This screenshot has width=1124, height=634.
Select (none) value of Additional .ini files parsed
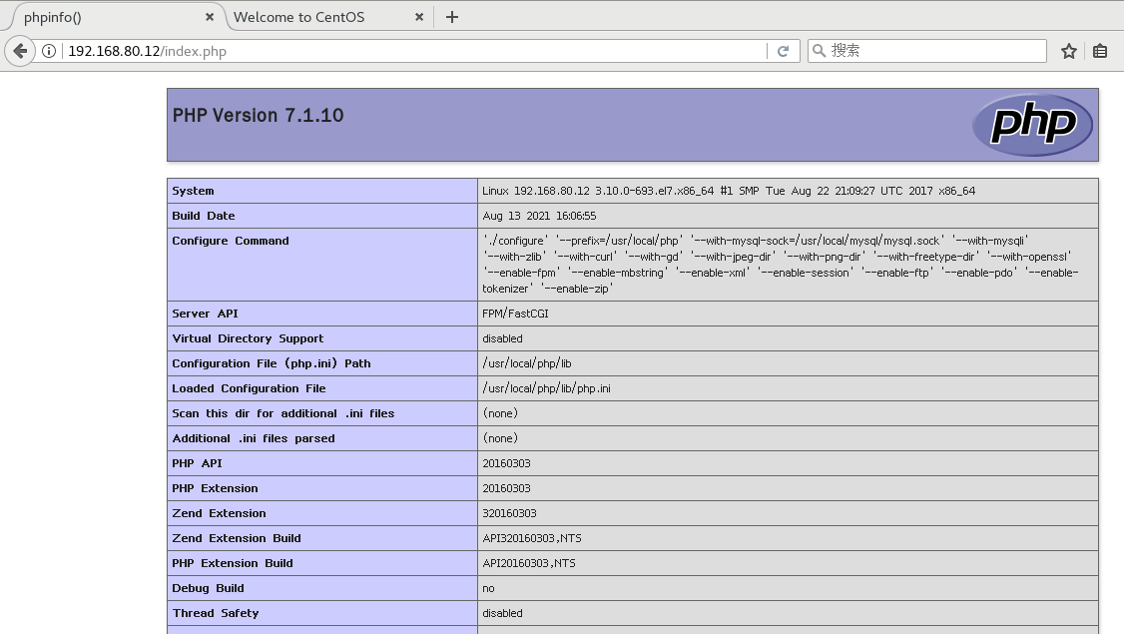point(500,438)
